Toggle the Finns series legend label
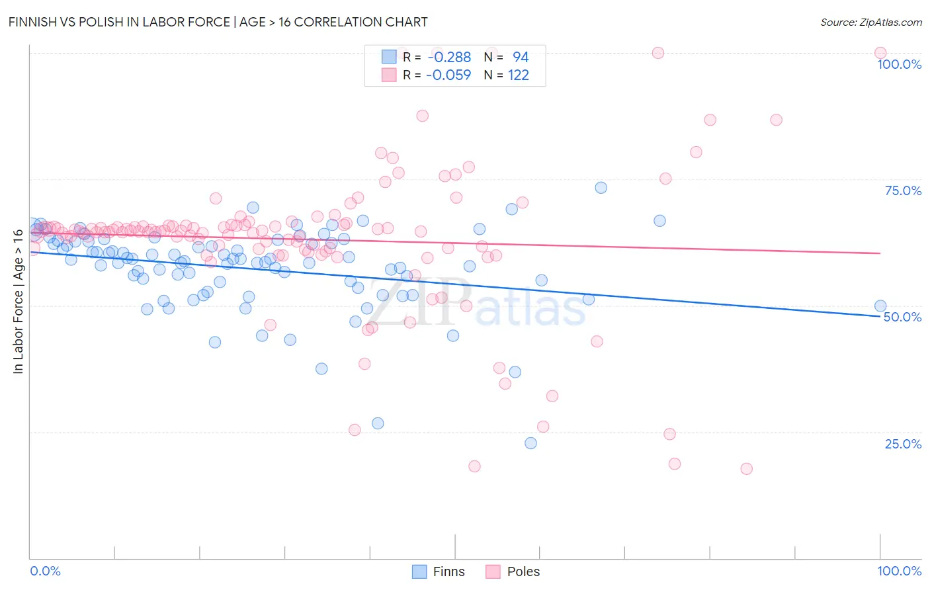The height and width of the screenshot is (590, 930). [x=449, y=571]
